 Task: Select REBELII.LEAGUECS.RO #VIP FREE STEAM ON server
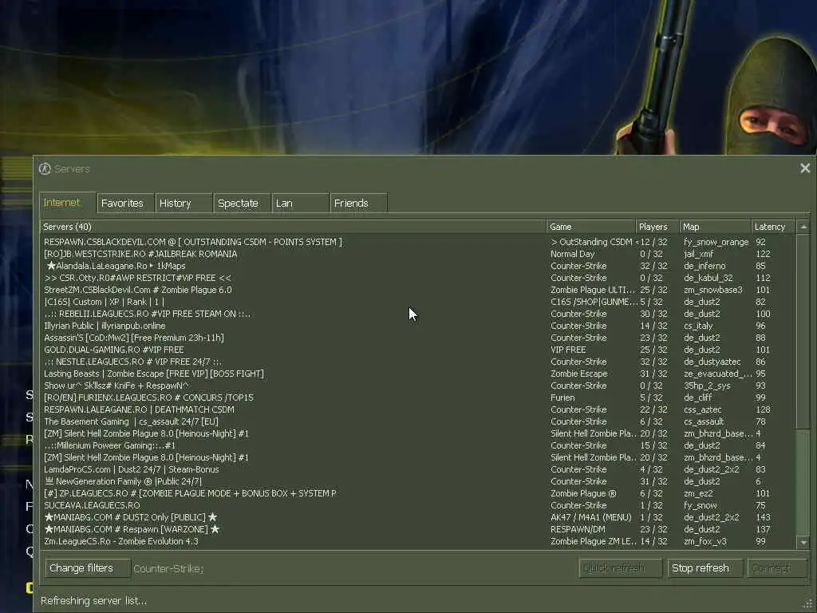[x=420, y=314]
